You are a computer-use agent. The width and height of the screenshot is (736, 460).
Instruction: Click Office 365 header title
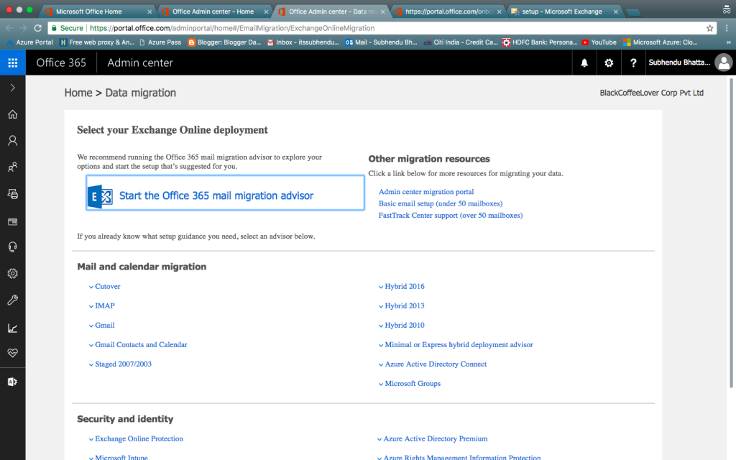(x=61, y=63)
